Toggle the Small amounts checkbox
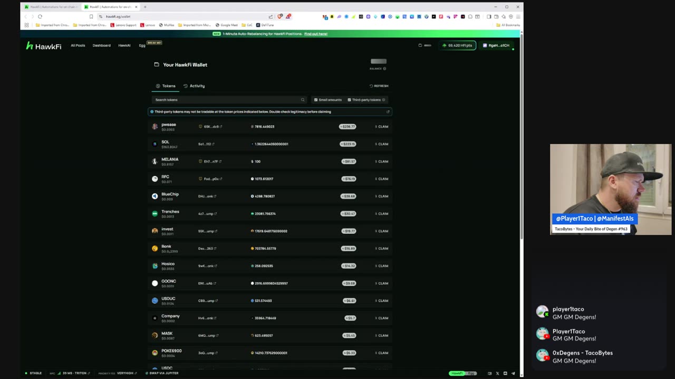This screenshot has width=675, height=379. coord(316,99)
